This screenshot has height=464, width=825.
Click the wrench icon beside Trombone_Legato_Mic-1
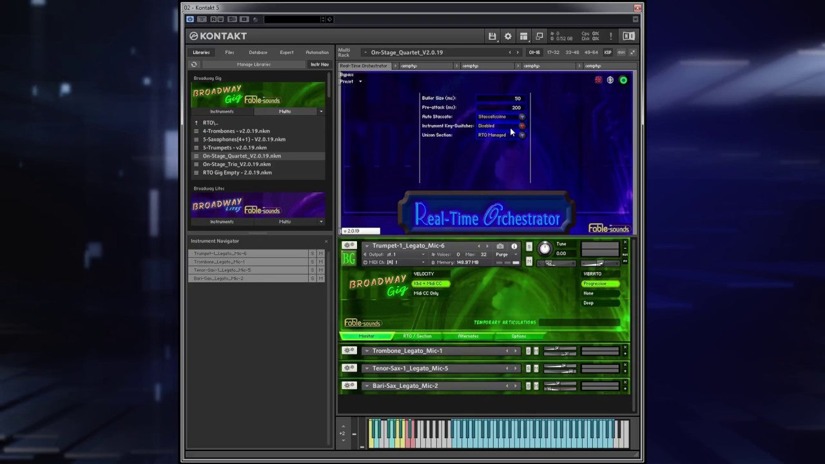[349, 351]
